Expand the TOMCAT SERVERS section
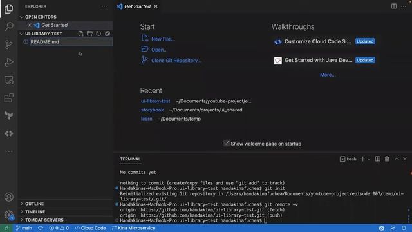Screen dimensions: 412x232 (x=66, y=220)
